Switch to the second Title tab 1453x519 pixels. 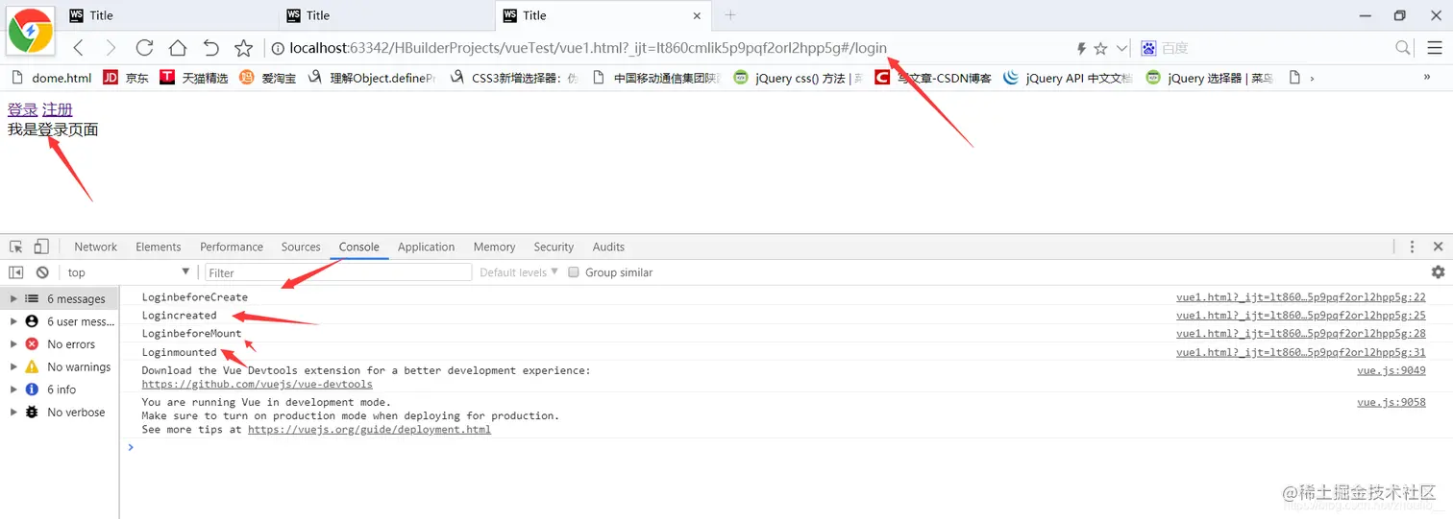click(385, 15)
